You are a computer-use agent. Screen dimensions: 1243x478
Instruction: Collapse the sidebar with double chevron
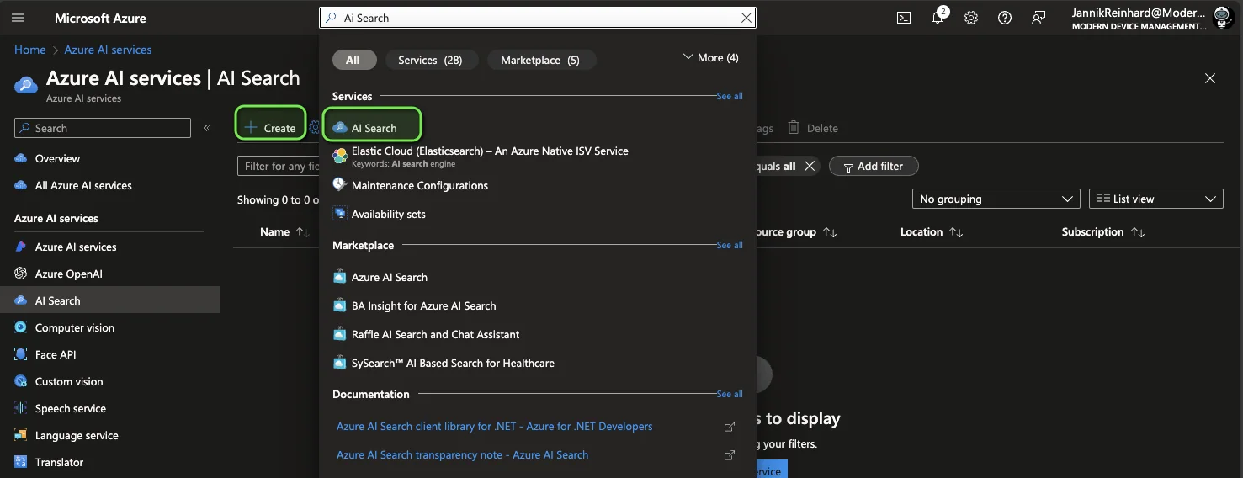(x=207, y=128)
